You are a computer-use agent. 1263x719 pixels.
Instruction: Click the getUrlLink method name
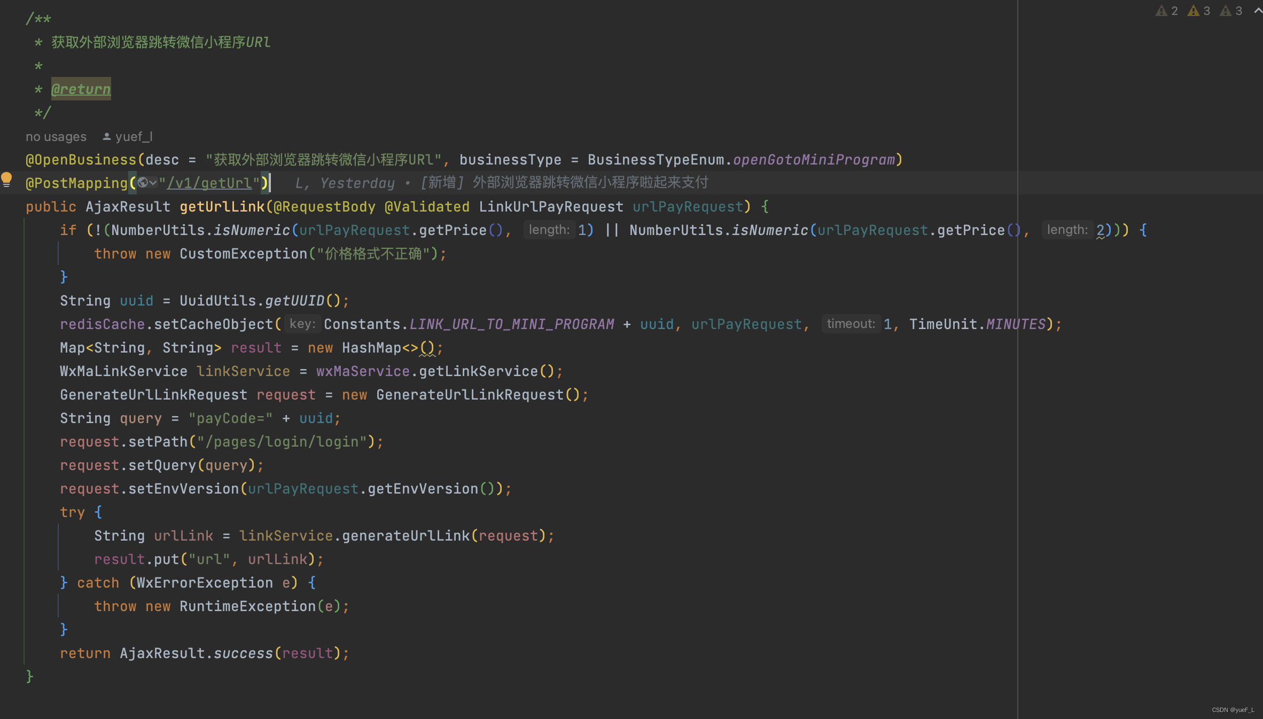pos(222,207)
